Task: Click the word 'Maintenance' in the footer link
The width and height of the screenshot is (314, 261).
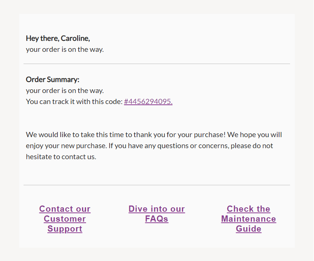Action: 248,219
